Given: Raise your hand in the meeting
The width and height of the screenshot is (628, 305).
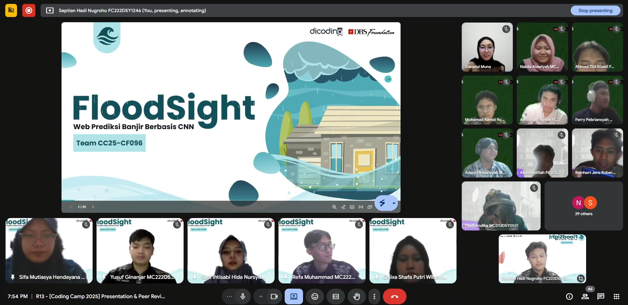Looking at the screenshot, I should point(356,297).
